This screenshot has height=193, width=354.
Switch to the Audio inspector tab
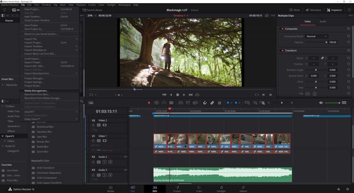click(323, 21)
